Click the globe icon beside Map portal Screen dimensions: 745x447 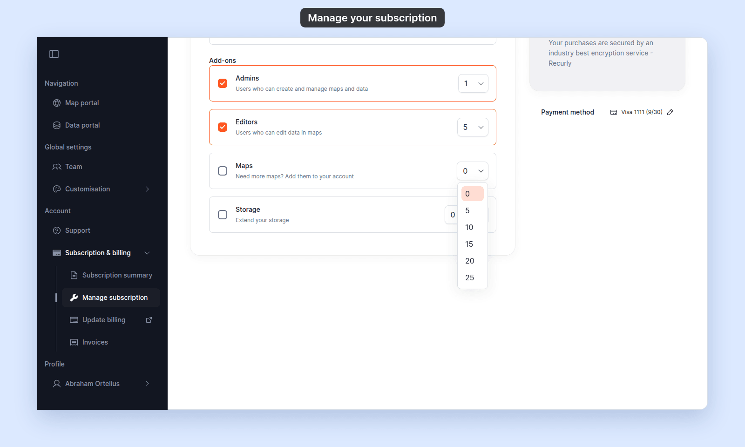[x=57, y=103]
